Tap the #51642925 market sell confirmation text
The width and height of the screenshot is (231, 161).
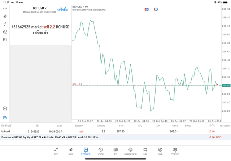tap(40, 30)
